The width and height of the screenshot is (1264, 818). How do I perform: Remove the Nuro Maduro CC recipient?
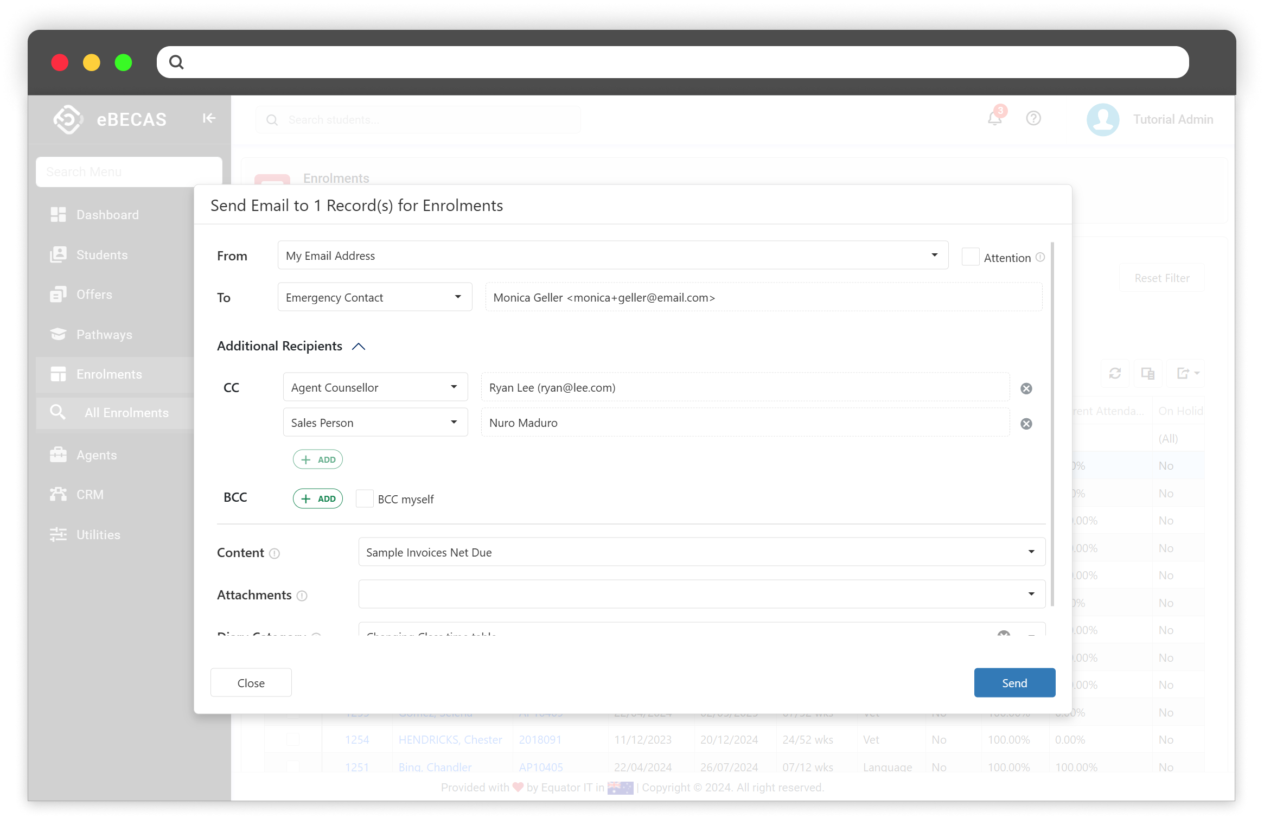click(x=1026, y=424)
